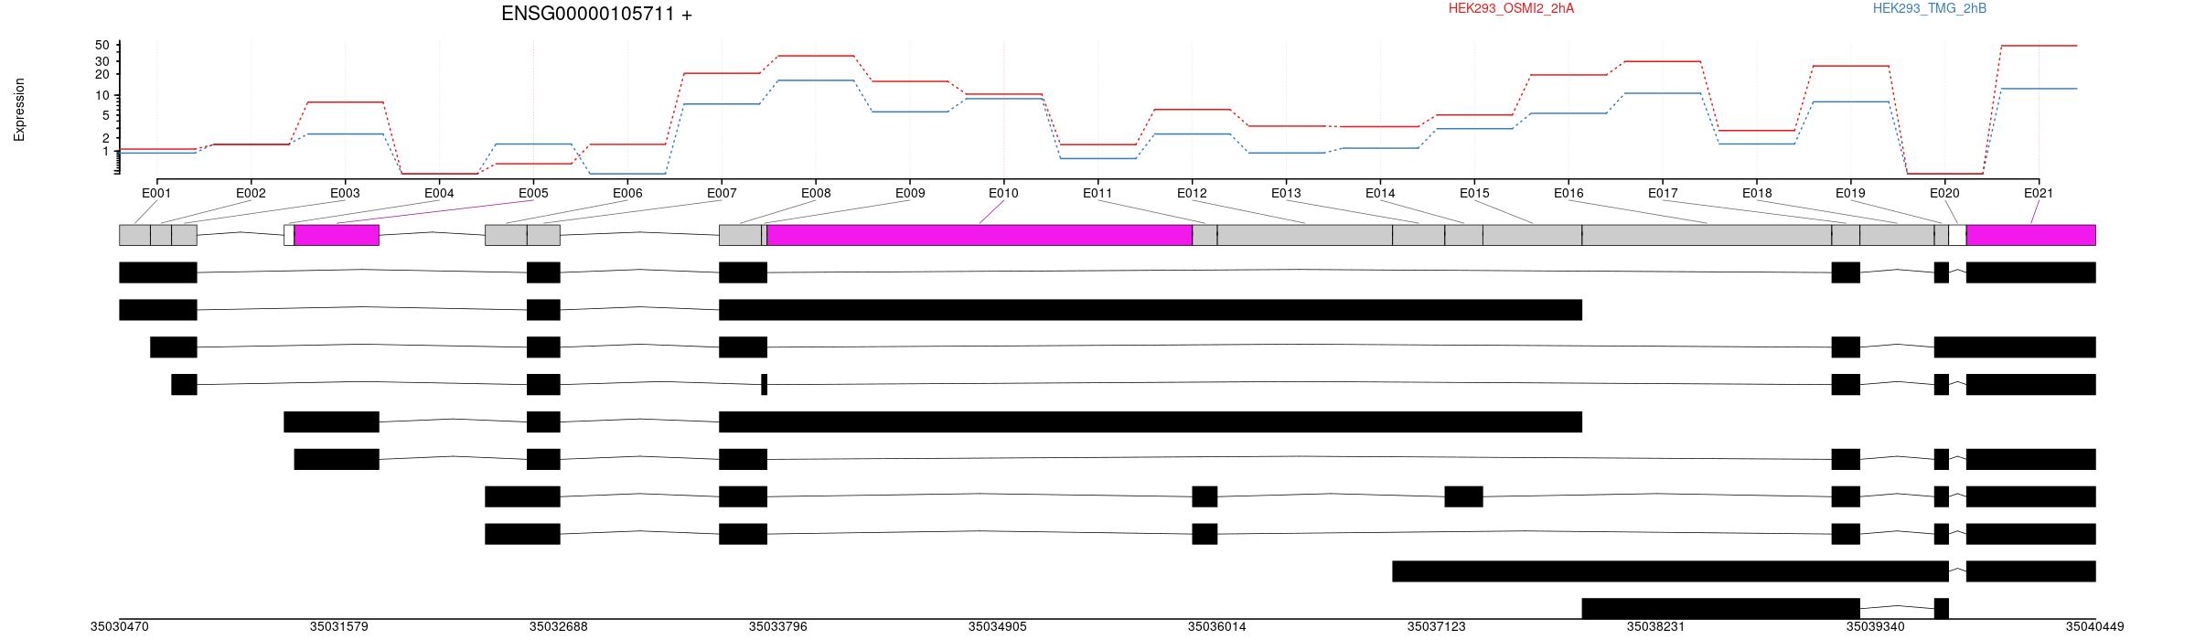Click genomic coordinate 35039340
The height and width of the screenshot is (640, 2195).
[x=1876, y=627]
